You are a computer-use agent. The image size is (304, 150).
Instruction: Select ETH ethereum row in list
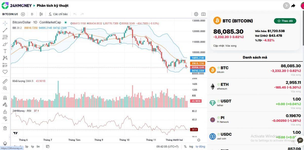(x=256, y=87)
